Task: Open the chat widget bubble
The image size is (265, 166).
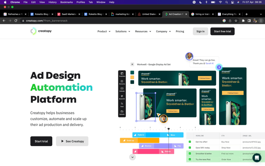Action: 257,158
